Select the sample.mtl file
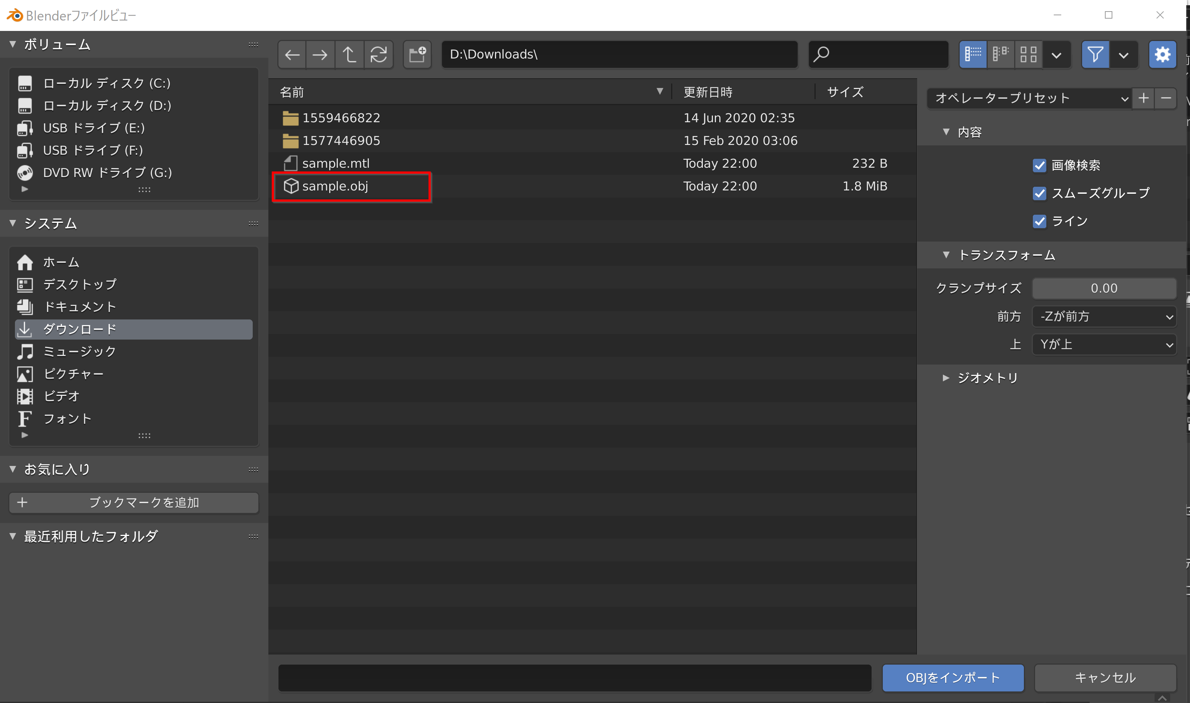This screenshot has height=703, width=1190. tap(592, 163)
